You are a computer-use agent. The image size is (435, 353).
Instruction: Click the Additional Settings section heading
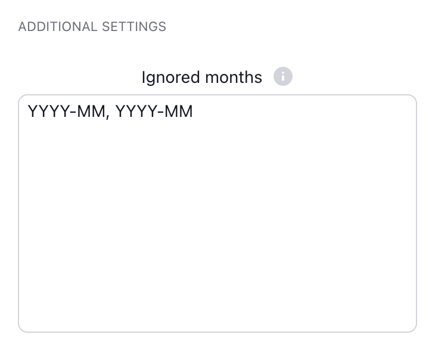coord(92,27)
